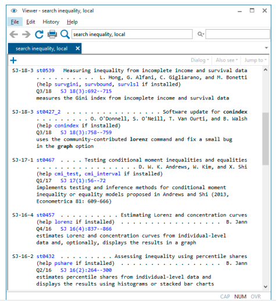Open the st0427_2 package link
Viewport: 276px width, 301px height.
(x=48, y=112)
